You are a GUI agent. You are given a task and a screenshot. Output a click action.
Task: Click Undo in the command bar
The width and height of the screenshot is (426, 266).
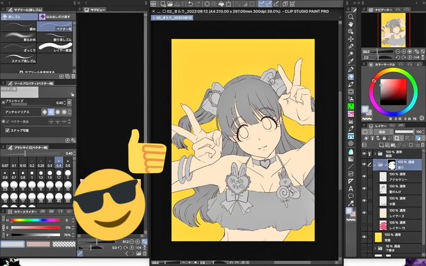(x=190, y=4)
